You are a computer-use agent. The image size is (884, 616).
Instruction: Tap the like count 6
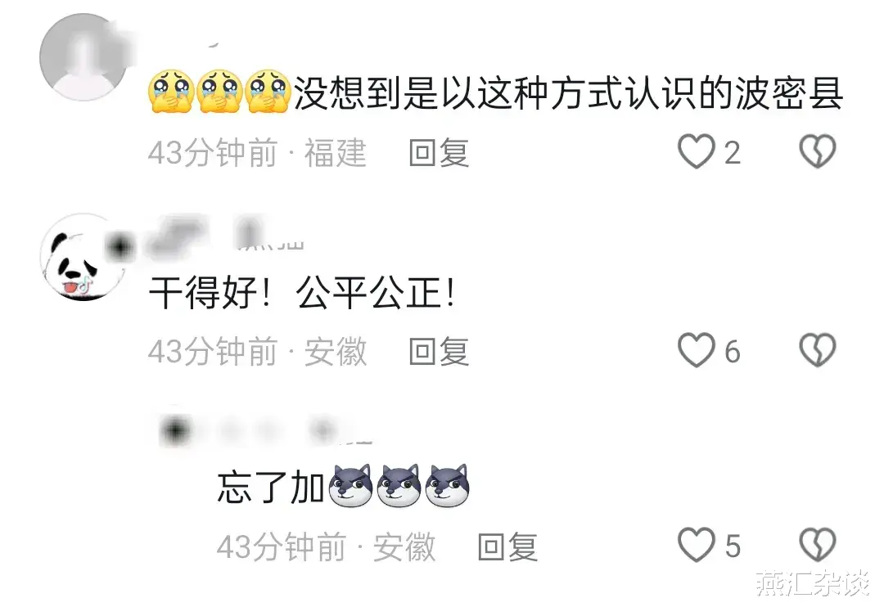(732, 352)
